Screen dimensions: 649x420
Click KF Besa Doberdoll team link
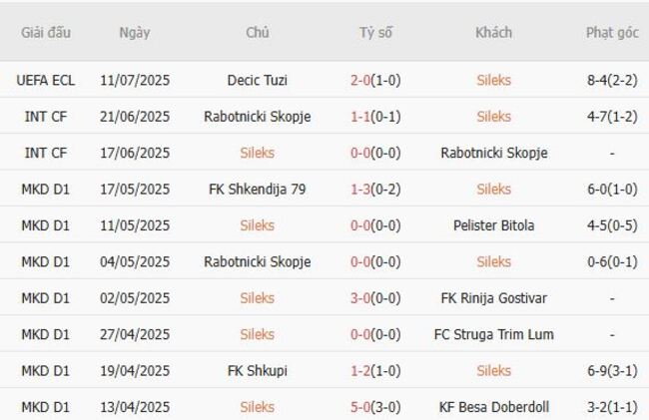493,407
